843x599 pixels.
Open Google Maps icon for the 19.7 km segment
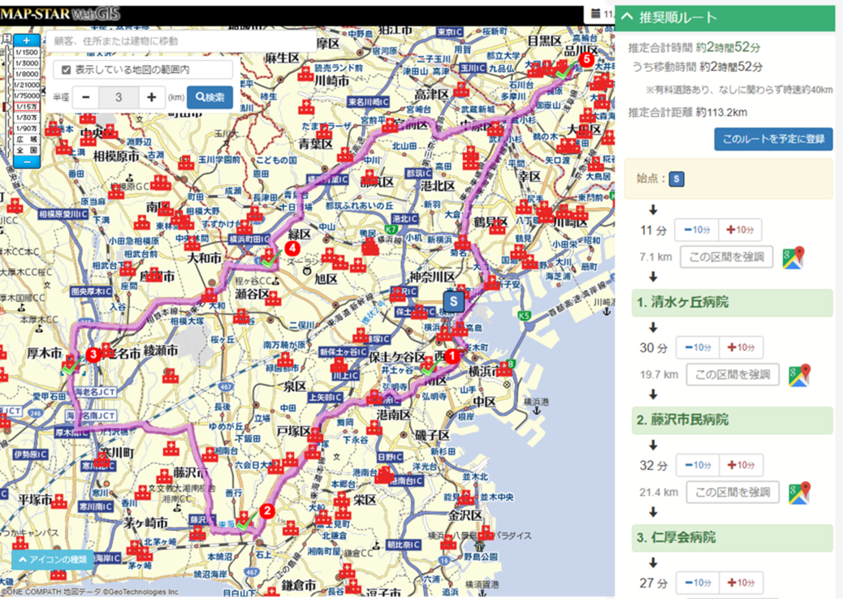pos(799,375)
